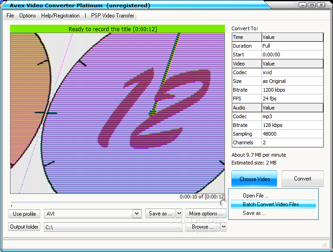Viewport: 333px width, 252px height.
Task: Click the audio codec value mp3
Action: click(x=292, y=116)
